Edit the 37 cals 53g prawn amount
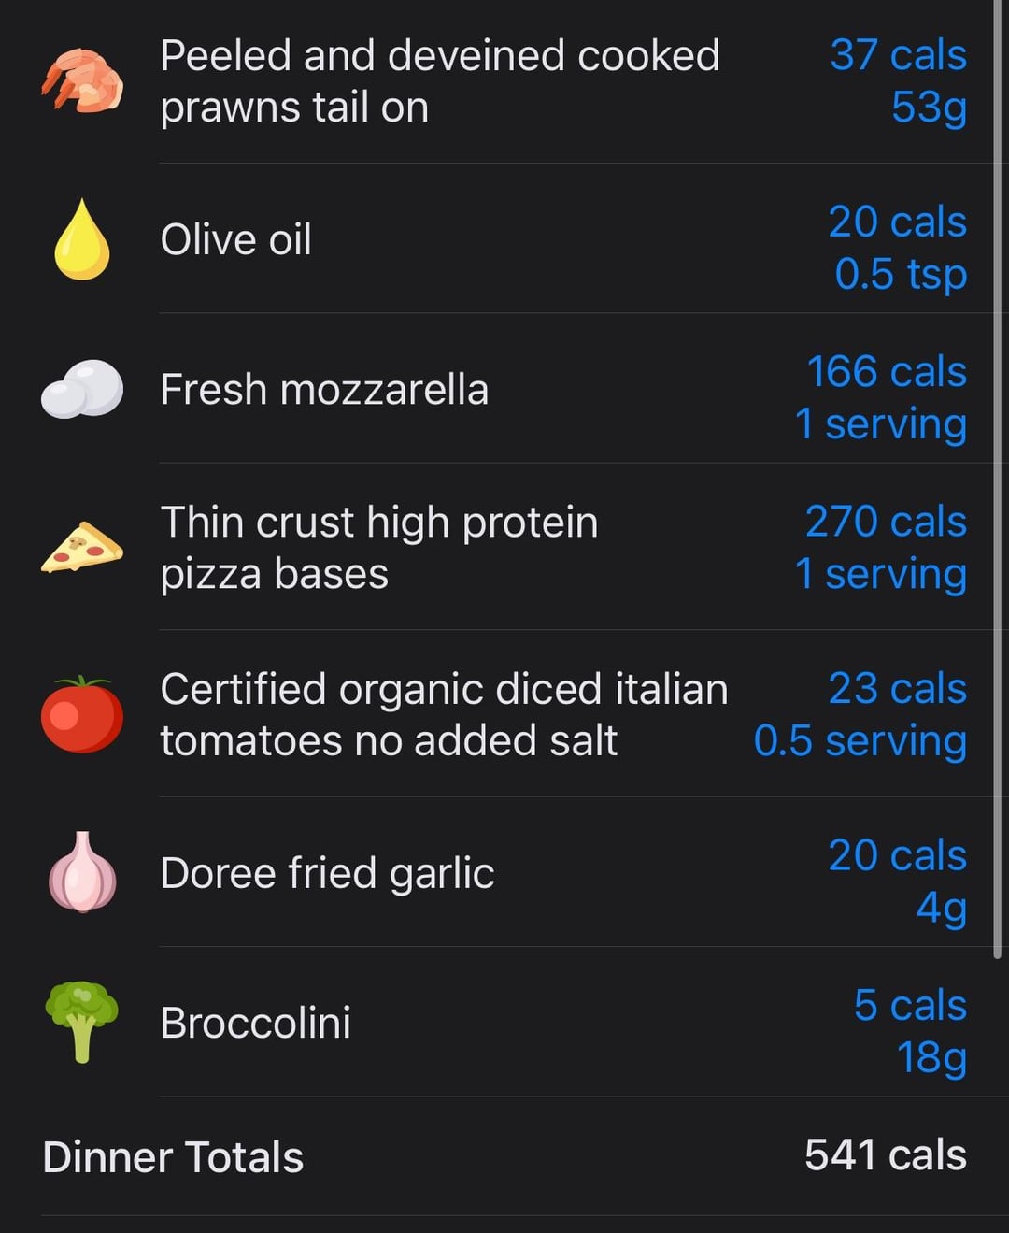Viewport: 1009px width, 1233px height. (898, 81)
